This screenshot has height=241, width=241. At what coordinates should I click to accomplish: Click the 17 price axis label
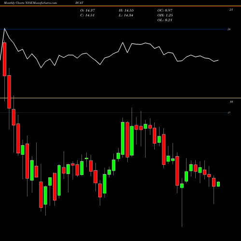click(x=229, y=113)
